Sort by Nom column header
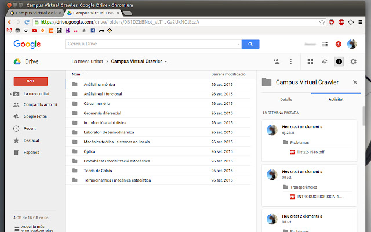 tap(76, 74)
